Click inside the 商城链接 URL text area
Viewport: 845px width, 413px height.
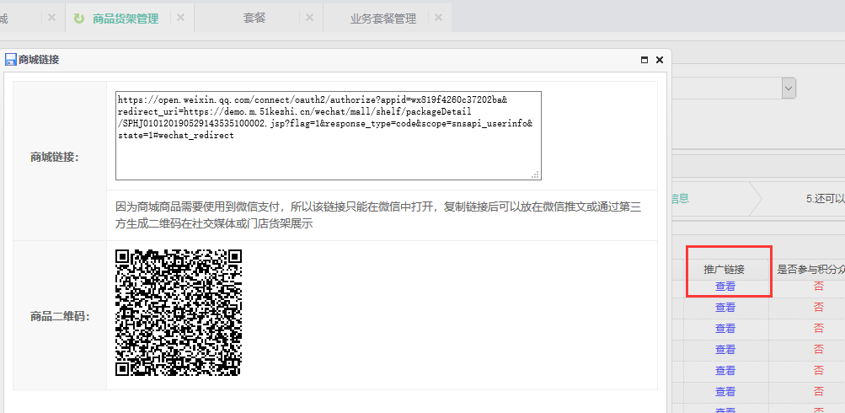[329, 136]
